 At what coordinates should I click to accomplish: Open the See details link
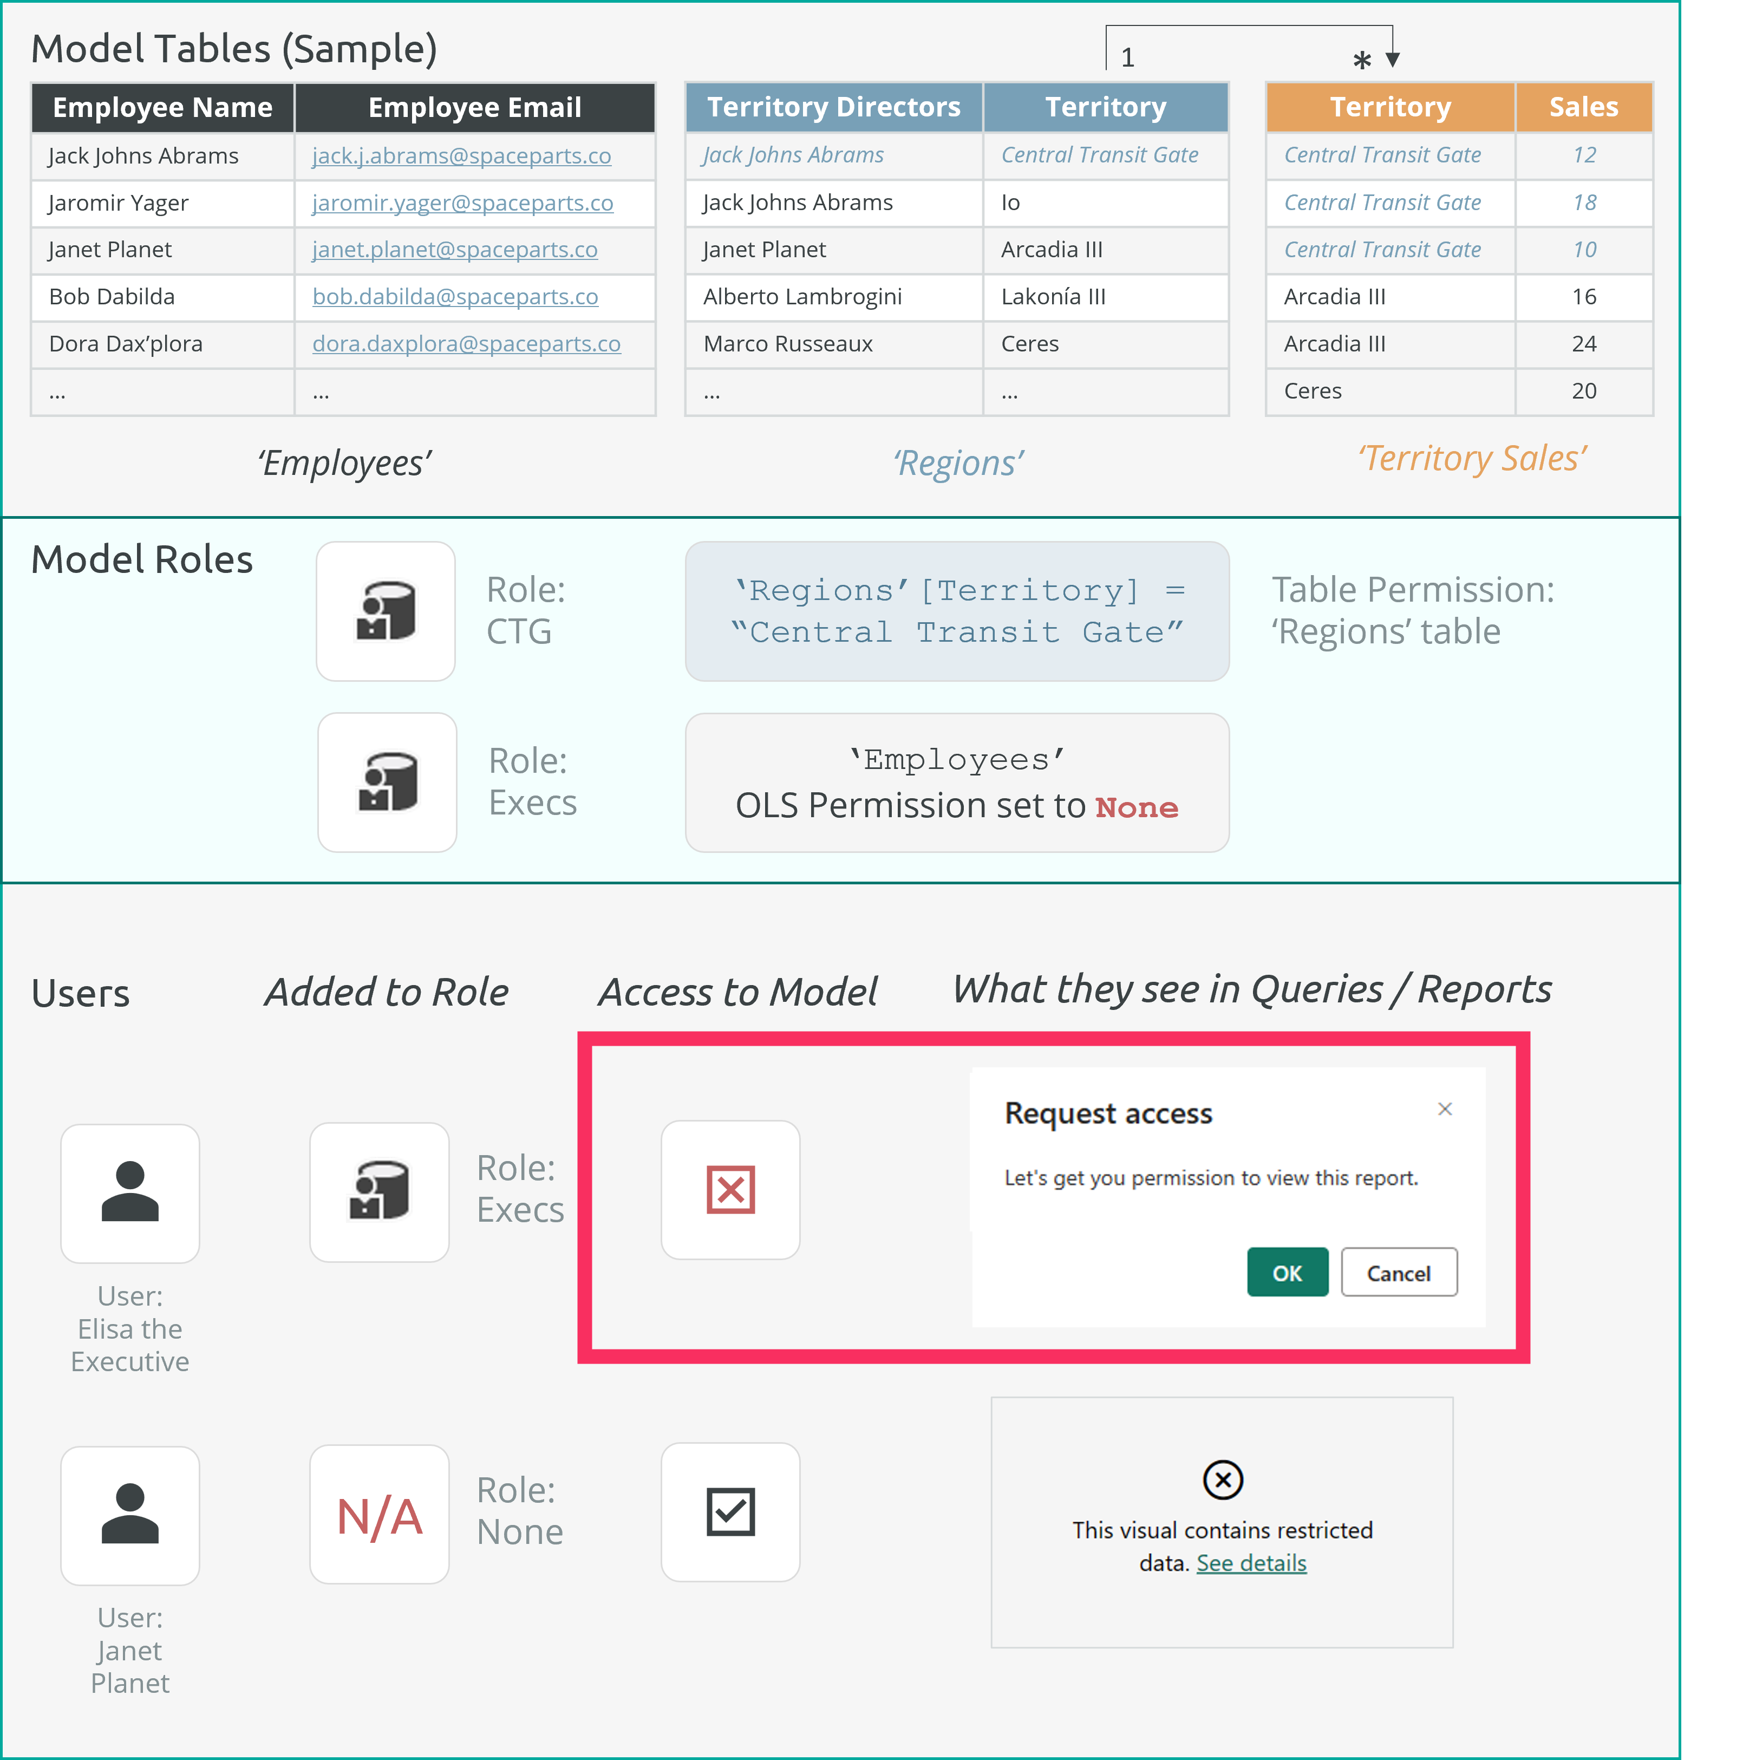[1251, 1563]
